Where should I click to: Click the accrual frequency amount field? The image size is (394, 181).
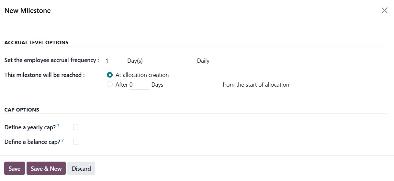pos(115,61)
